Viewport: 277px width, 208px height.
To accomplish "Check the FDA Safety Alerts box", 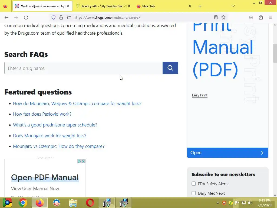I will (x=194, y=184).
